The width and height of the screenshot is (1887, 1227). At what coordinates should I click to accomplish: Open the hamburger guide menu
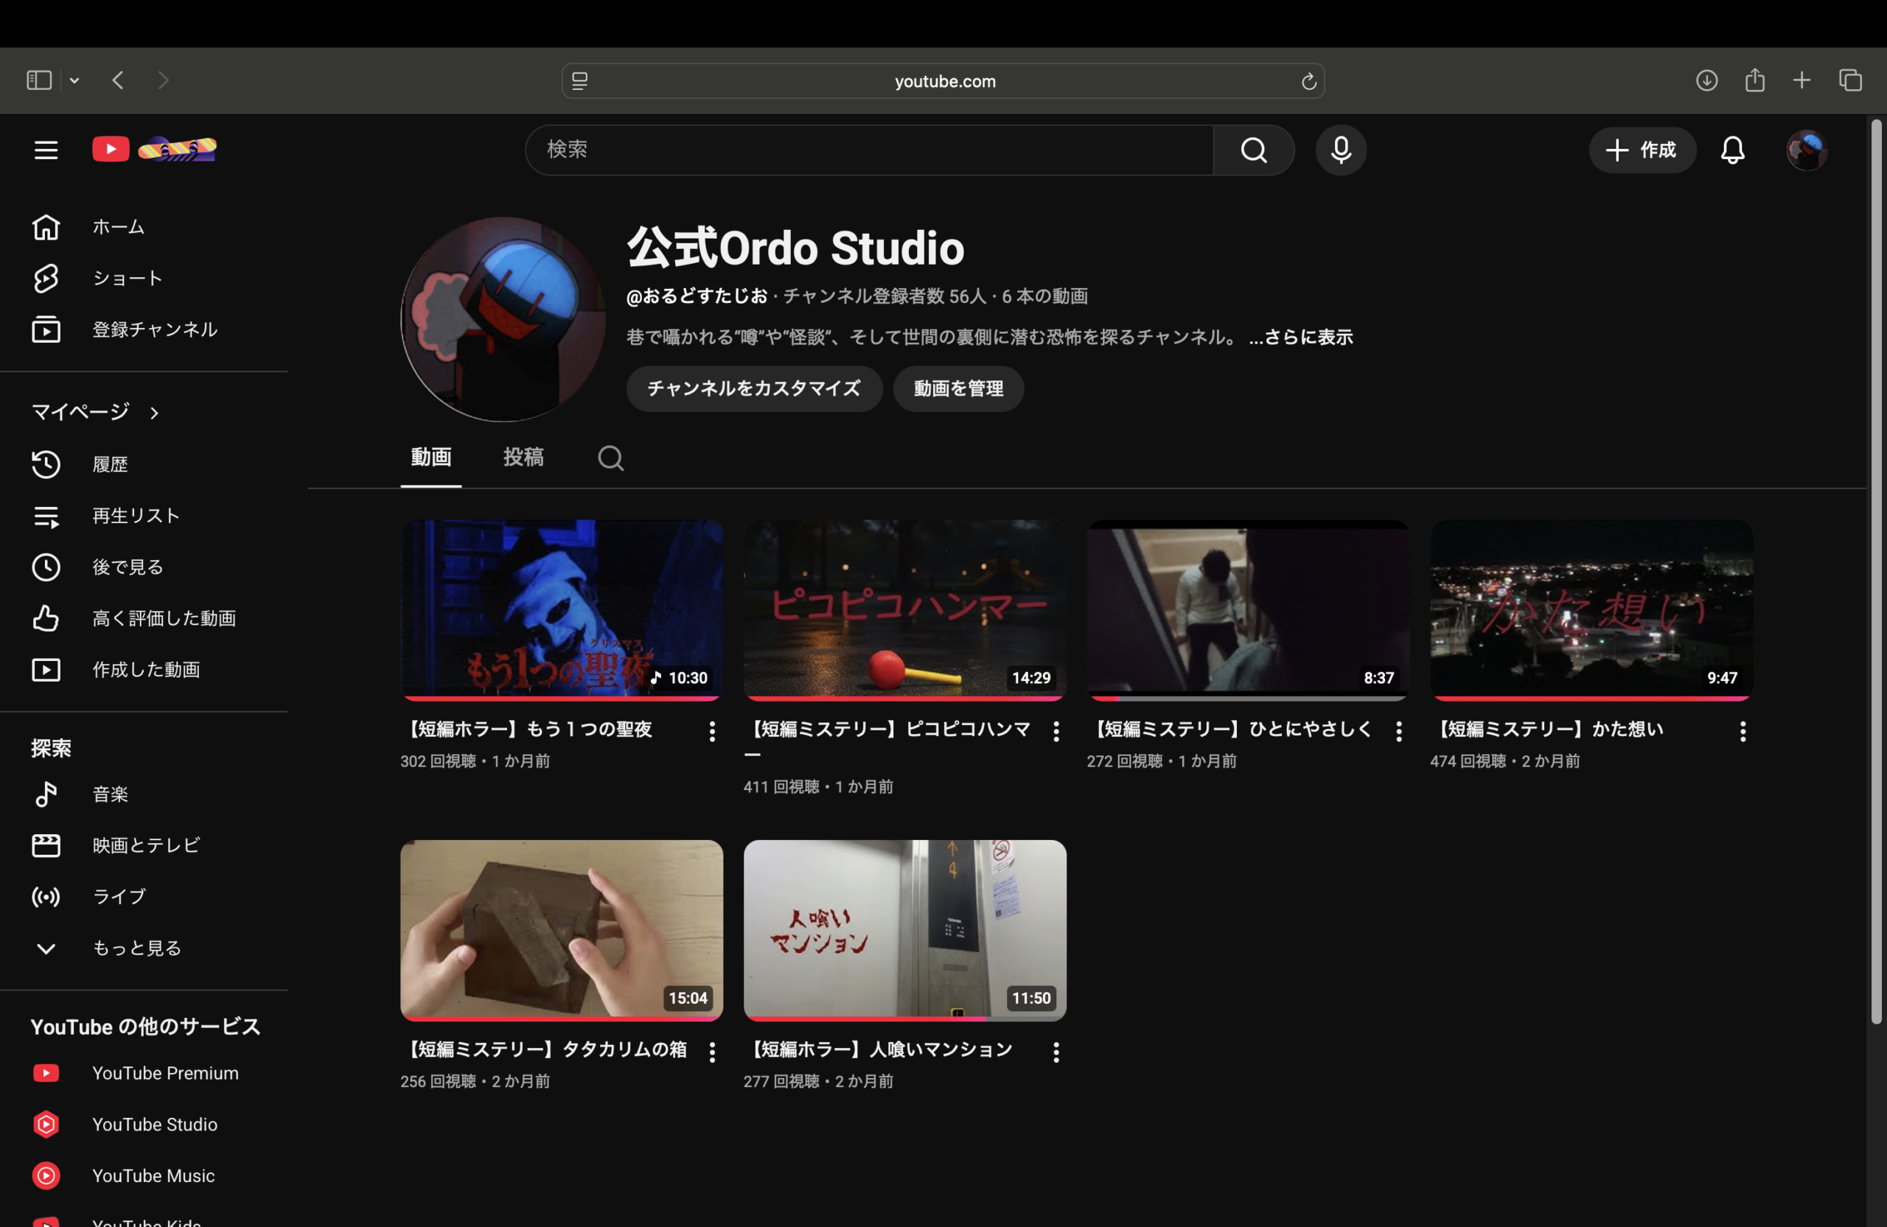(x=46, y=150)
